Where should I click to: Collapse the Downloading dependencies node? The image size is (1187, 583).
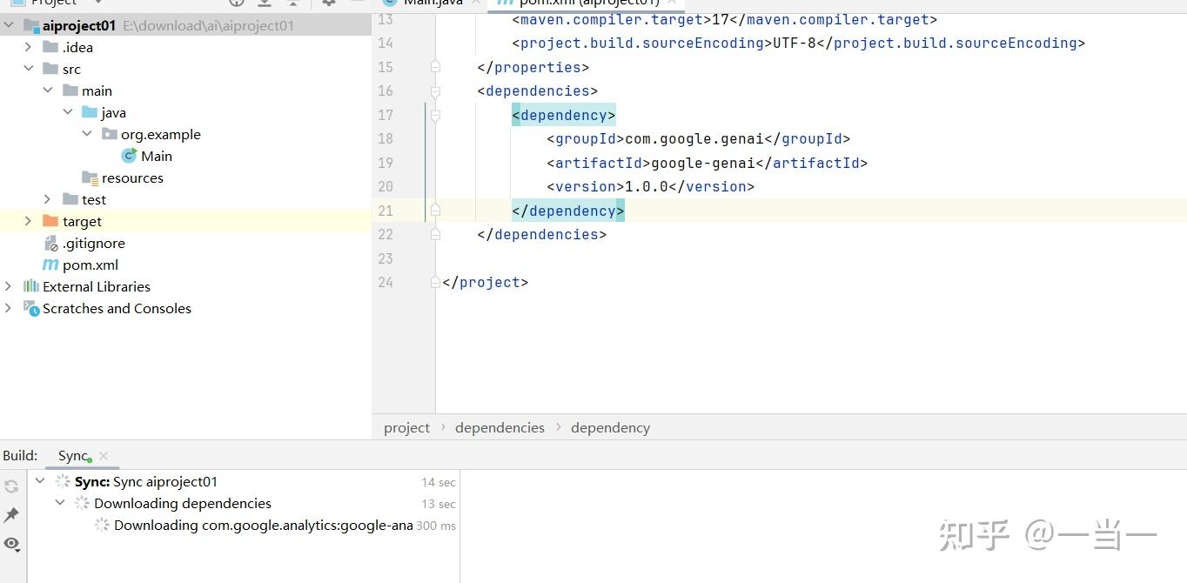point(59,503)
